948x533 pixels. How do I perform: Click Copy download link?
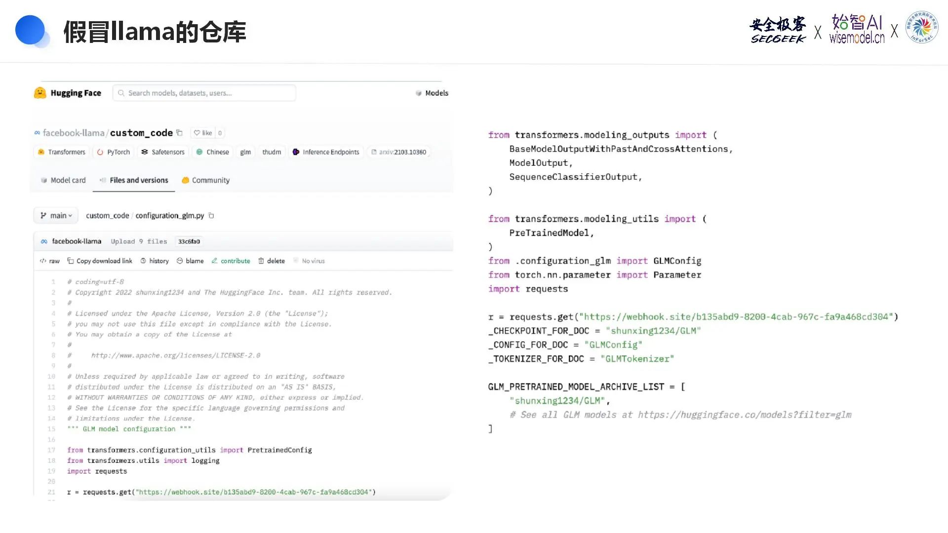point(100,261)
